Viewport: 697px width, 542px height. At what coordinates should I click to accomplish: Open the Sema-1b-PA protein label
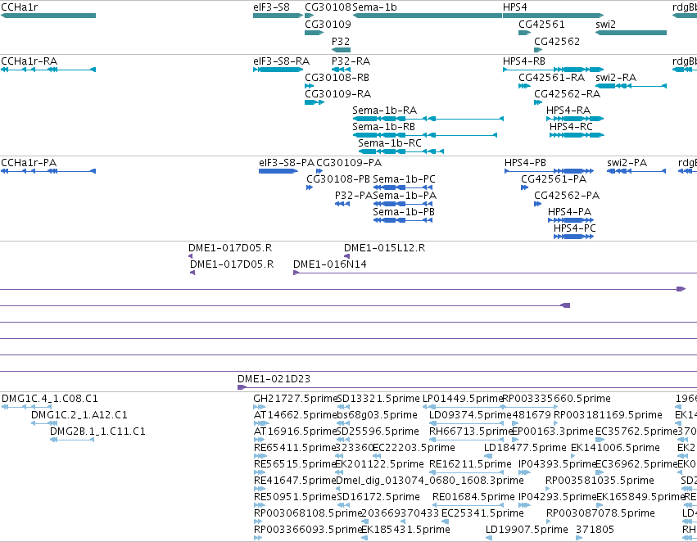click(405, 196)
